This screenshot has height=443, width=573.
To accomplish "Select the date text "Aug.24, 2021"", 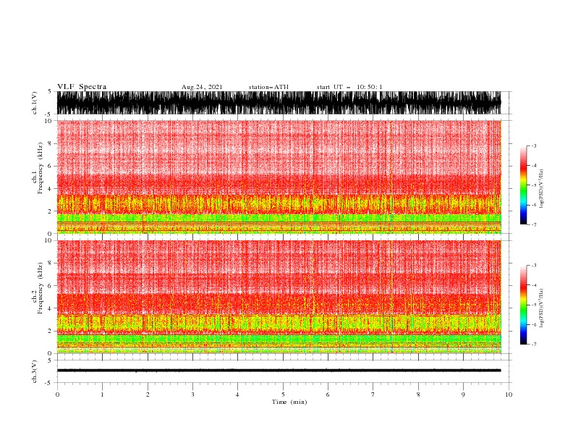I will [x=202, y=87].
